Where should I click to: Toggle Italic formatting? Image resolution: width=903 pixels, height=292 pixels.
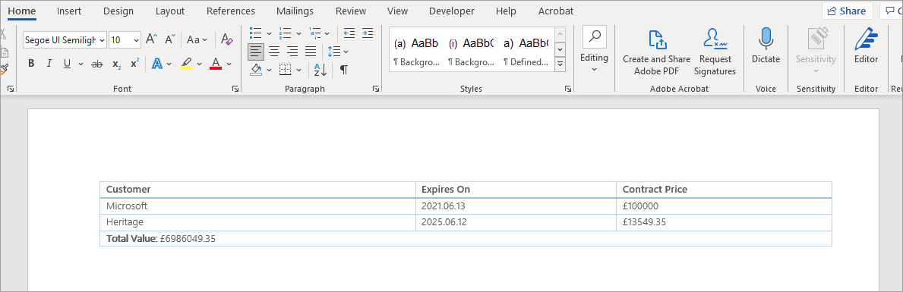coord(49,63)
